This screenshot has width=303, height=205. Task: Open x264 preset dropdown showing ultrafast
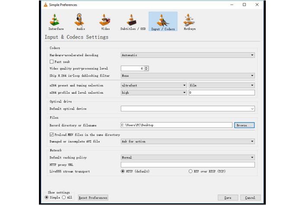[x=154, y=85]
